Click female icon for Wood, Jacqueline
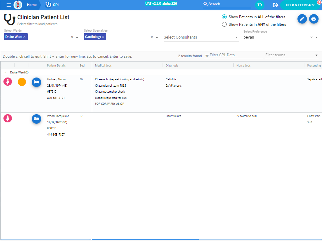 pyautogui.click(x=8, y=118)
